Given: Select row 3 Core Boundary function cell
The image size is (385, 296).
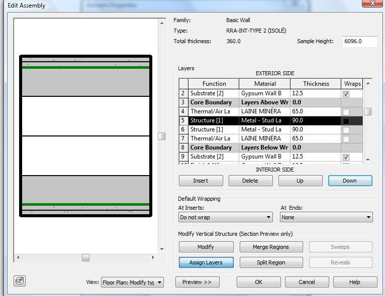Looking at the screenshot, I should pos(214,102).
